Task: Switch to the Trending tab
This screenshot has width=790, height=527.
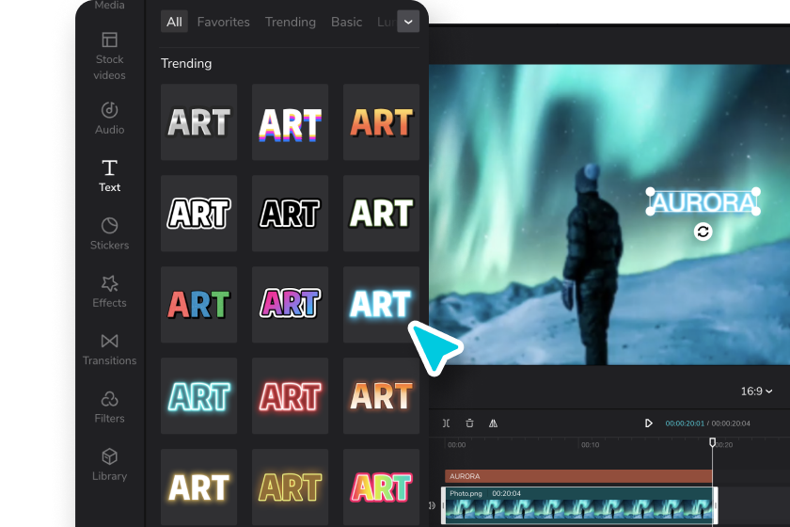Action: pyautogui.click(x=291, y=22)
